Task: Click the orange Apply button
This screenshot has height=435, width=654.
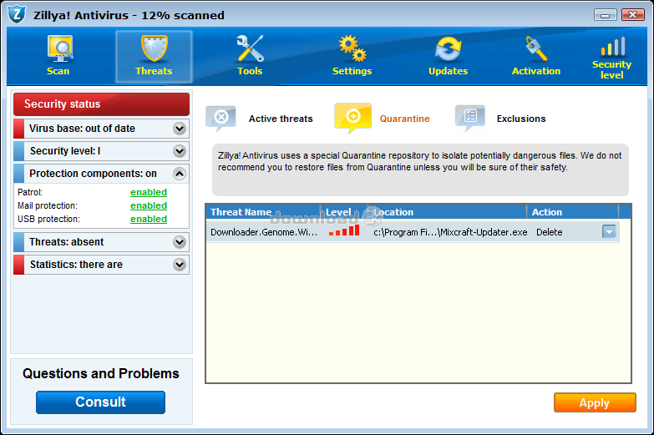Action: tap(595, 402)
